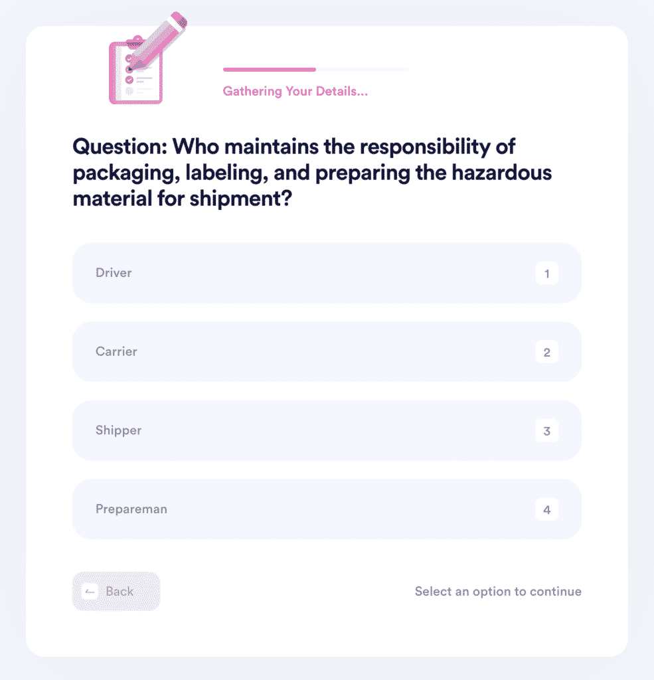
Task: Click the number 1 shortcut badge
Action: [x=546, y=273]
